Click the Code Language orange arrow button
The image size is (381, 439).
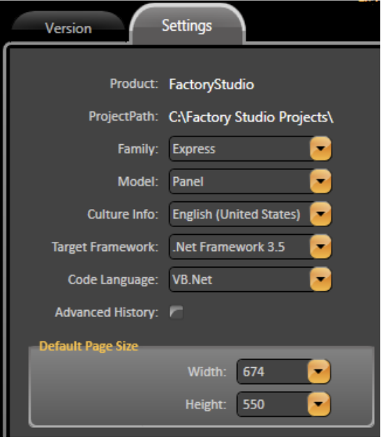tap(320, 279)
